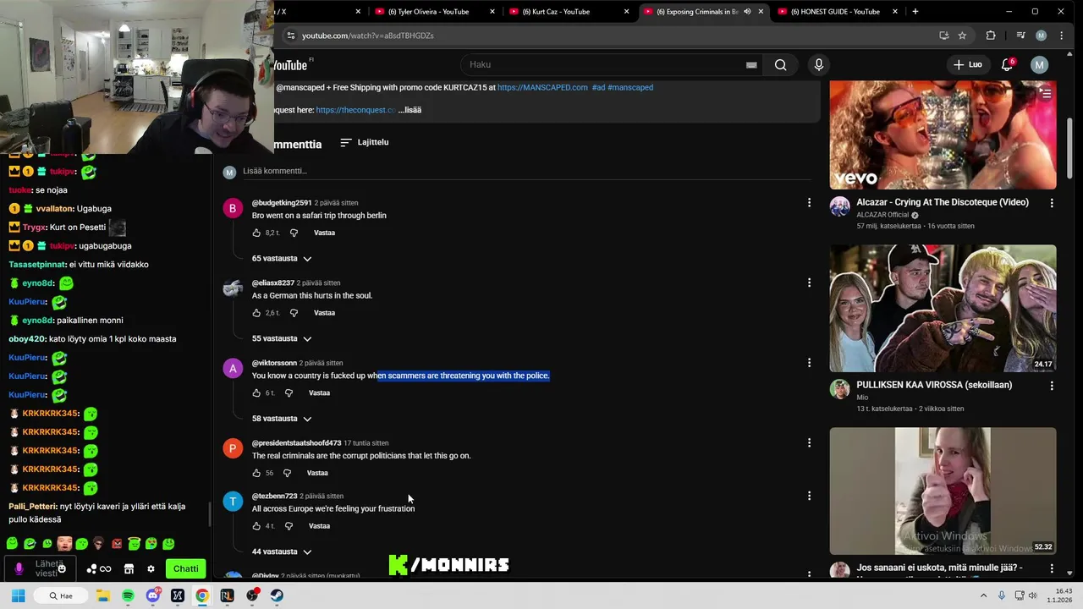Open Spotify from the taskbar

[x=128, y=595]
